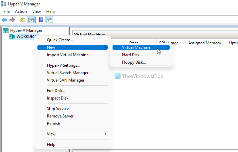Viewport: 238px width, 152px height.
Task: Choose Import Virtual Machine...
Action: [72, 55]
